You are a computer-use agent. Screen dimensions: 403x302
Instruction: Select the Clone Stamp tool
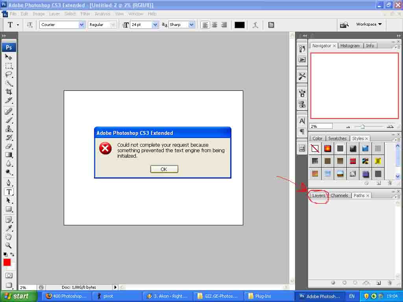[9, 129]
